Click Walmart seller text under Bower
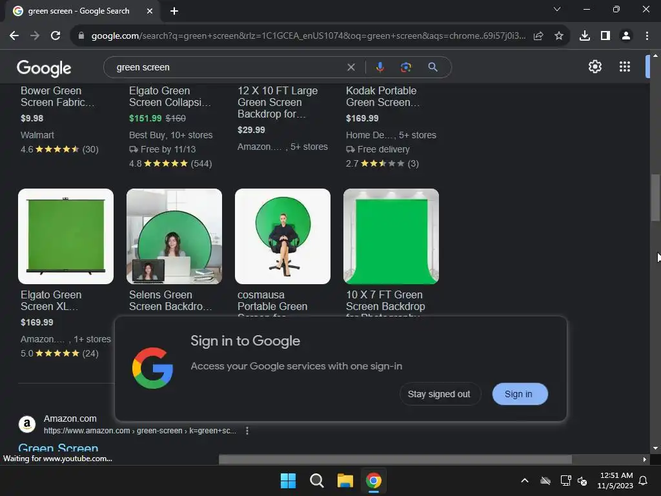 click(37, 135)
